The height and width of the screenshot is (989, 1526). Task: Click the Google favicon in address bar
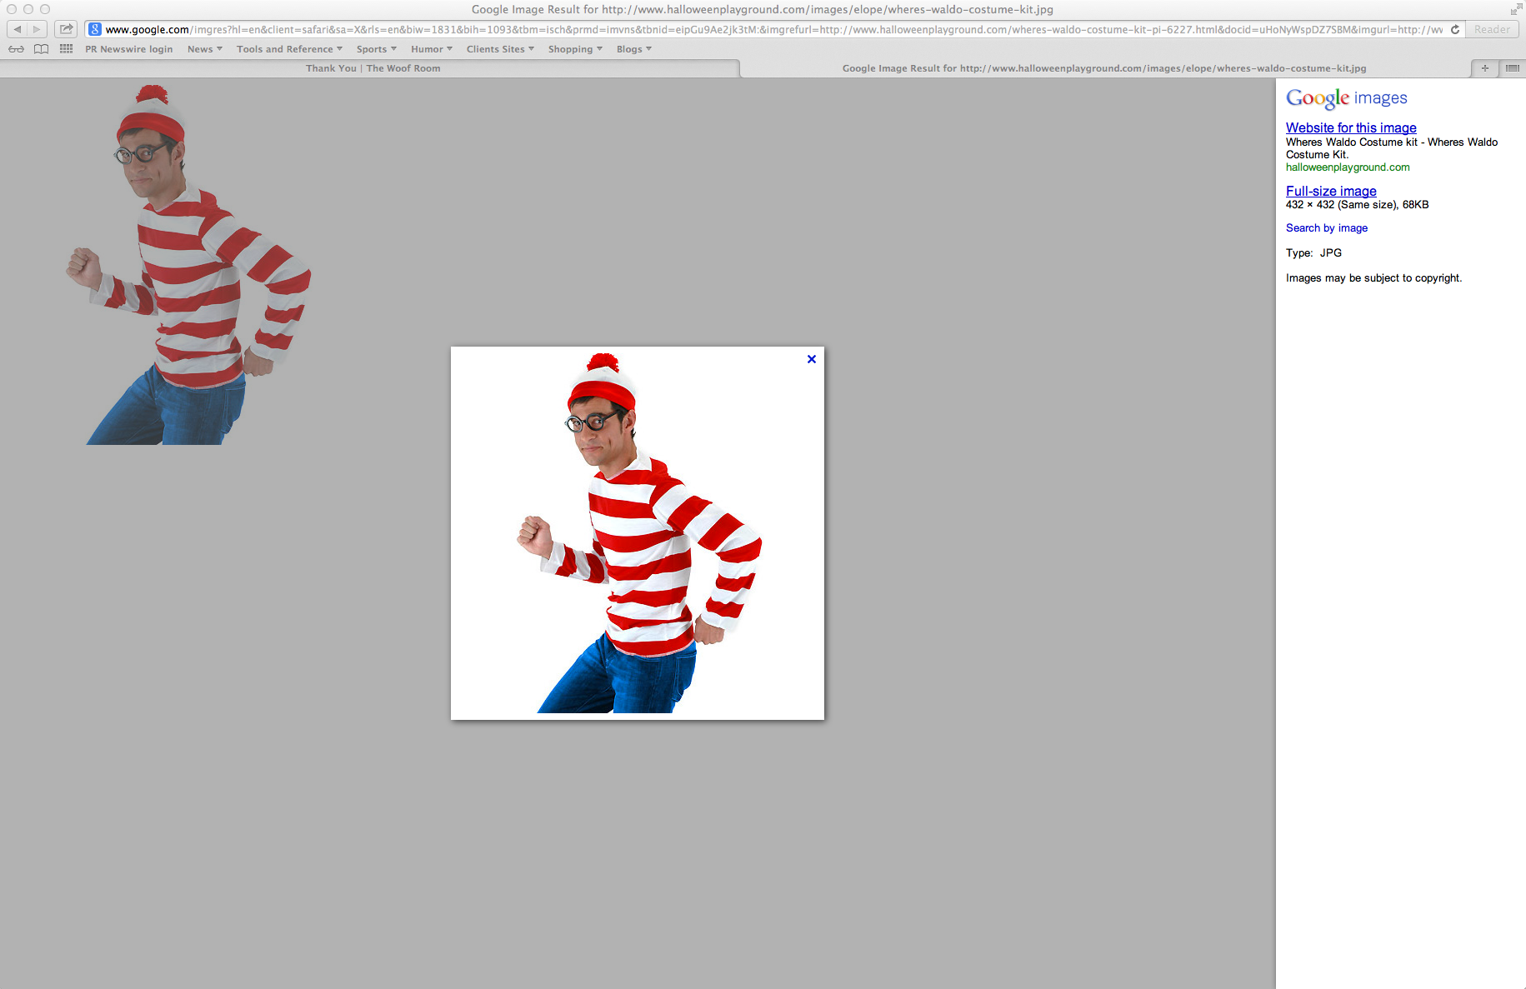coord(95,29)
